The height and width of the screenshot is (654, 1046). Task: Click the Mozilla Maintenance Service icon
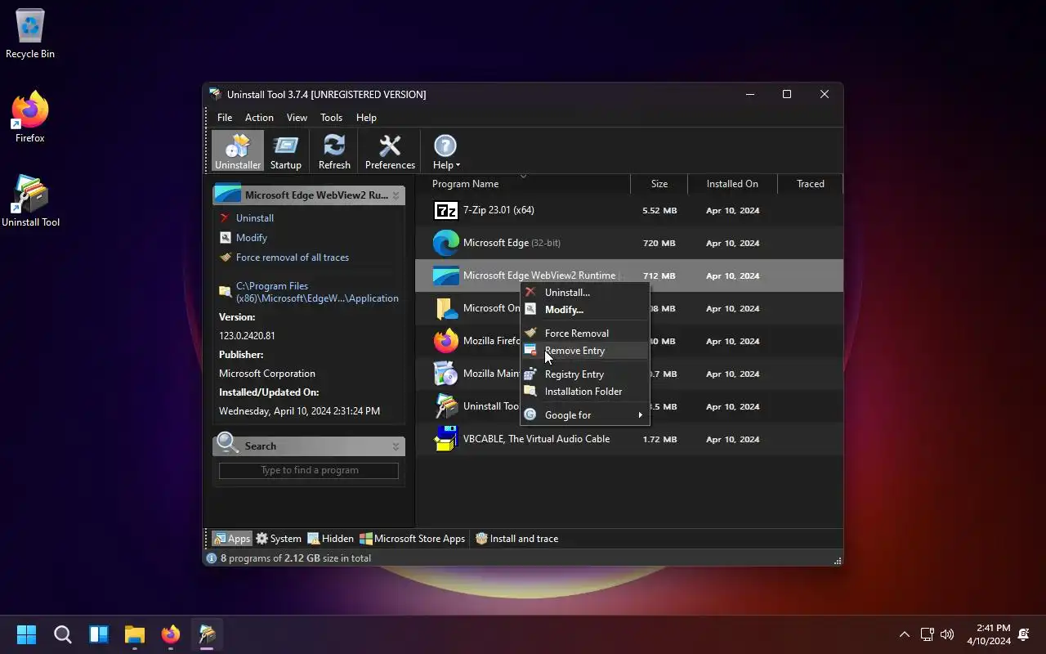tap(445, 374)
